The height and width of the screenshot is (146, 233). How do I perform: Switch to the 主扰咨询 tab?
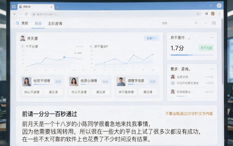55,23
